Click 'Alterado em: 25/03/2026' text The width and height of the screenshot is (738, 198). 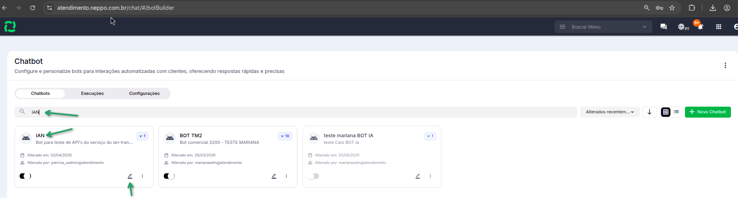click(193, 155)
